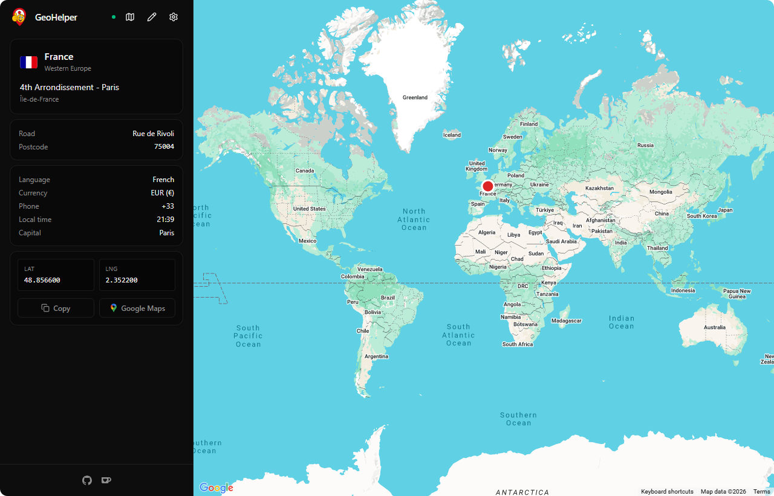
Task: Click the GeoHelper logo icon
Action: tap(19, 17)
